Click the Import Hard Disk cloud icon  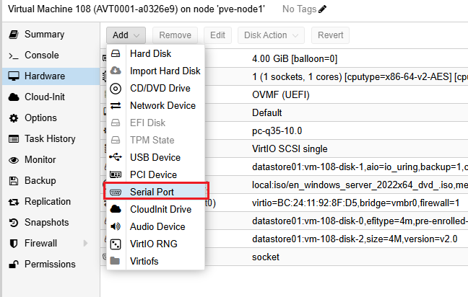click(116, 71)
